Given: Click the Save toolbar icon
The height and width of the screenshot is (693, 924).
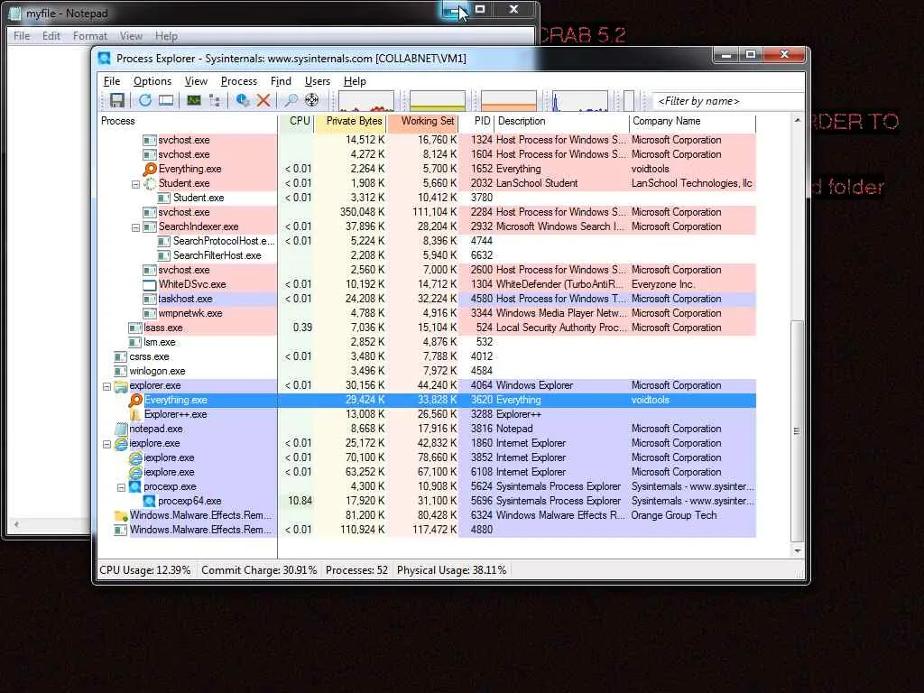Looking at the screenshot, I should pyautogui.click(x=116, y=100).
